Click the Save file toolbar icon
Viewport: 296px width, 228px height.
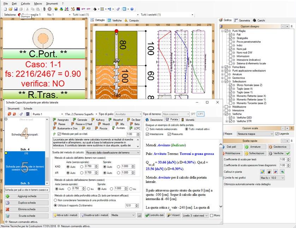pos(16,8)
